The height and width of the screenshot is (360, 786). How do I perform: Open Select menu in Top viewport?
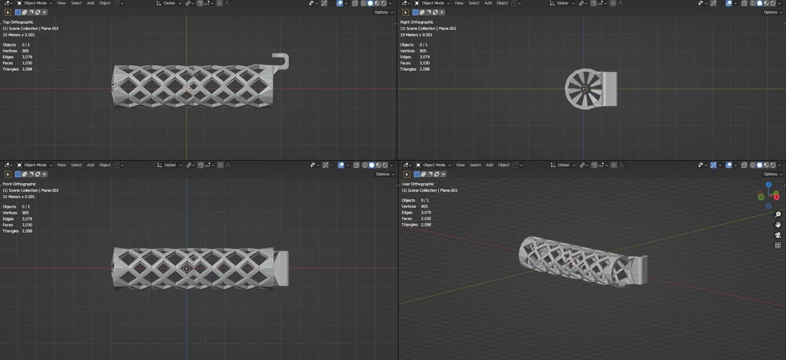click(x=76, y=3)
